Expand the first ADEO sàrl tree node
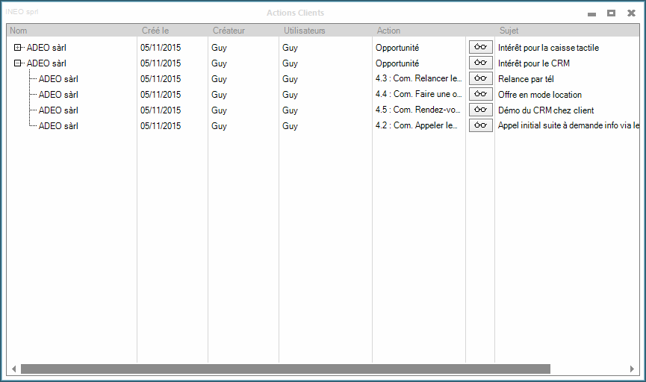Screen dimensions: 646x382 click(18, 48)
